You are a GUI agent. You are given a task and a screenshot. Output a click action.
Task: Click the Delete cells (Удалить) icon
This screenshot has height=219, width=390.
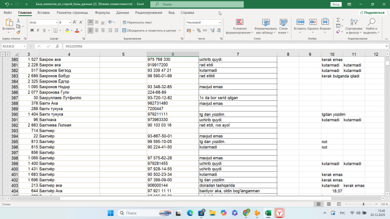point(313,22)
